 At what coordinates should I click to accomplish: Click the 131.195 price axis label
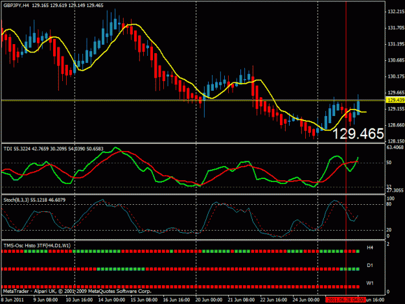[396, 44]
